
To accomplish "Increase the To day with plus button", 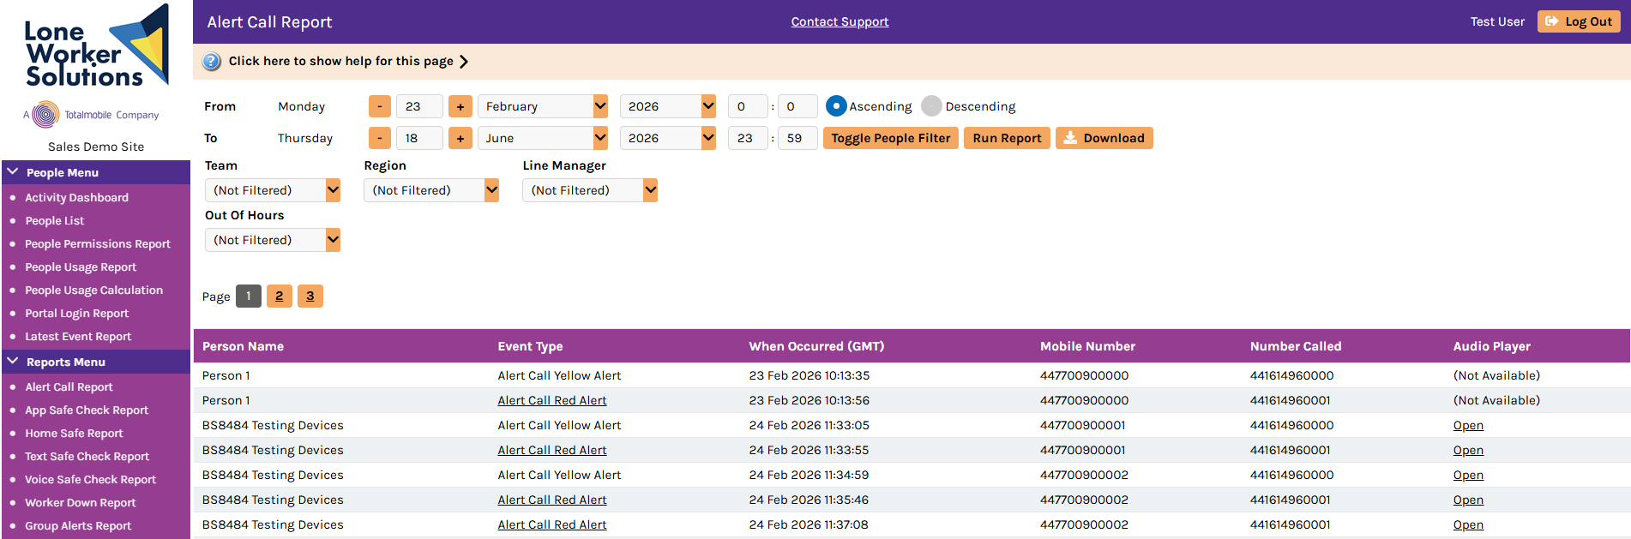I will 460,138.
